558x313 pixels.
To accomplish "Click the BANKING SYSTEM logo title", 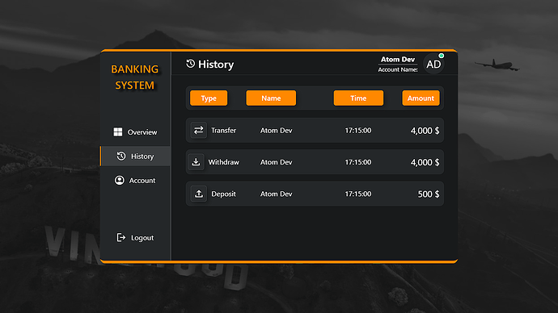I will pyautogui.click(x=134, y=77).
